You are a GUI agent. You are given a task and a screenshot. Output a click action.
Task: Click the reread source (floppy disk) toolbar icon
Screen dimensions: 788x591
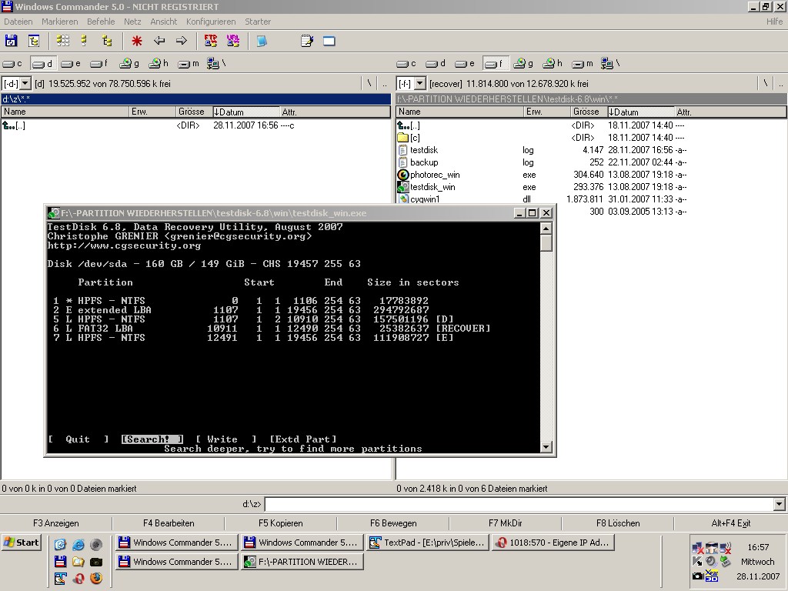point(11,41)
